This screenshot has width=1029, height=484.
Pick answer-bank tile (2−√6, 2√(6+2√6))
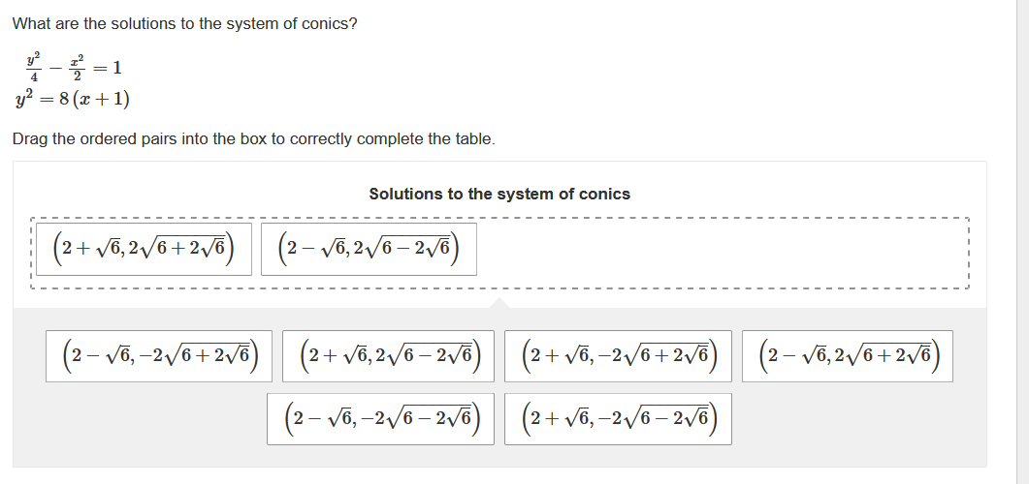tap(848, 356)
